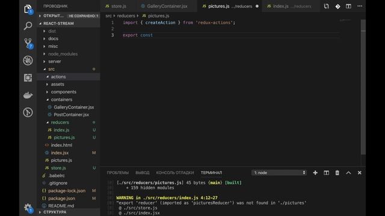
Task: Click createAction in the import statement
Action: (x=161, y=23)
